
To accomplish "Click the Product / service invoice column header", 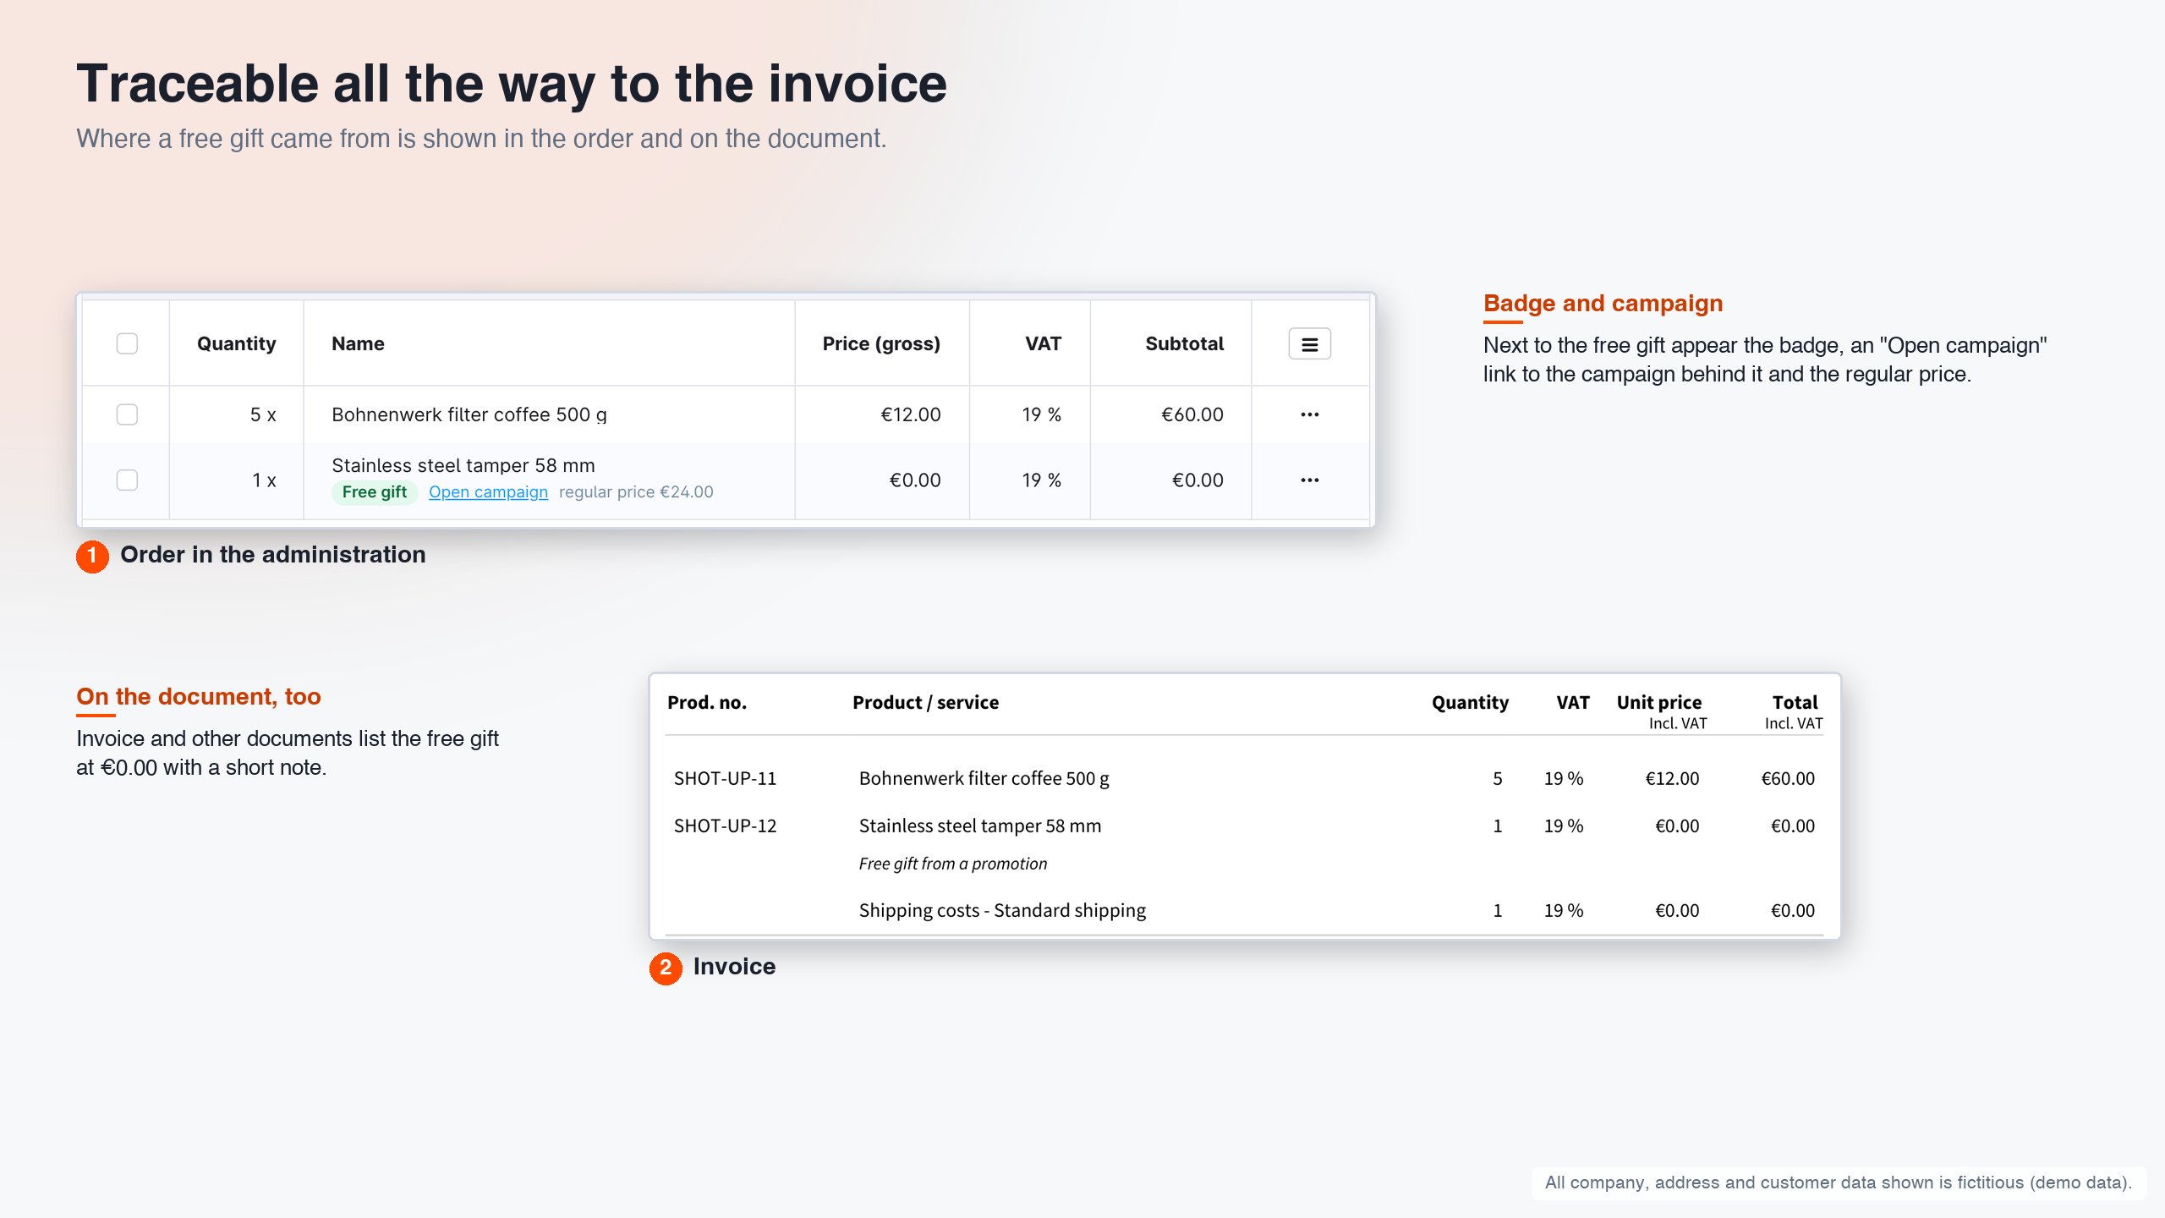I will (925, 702).
